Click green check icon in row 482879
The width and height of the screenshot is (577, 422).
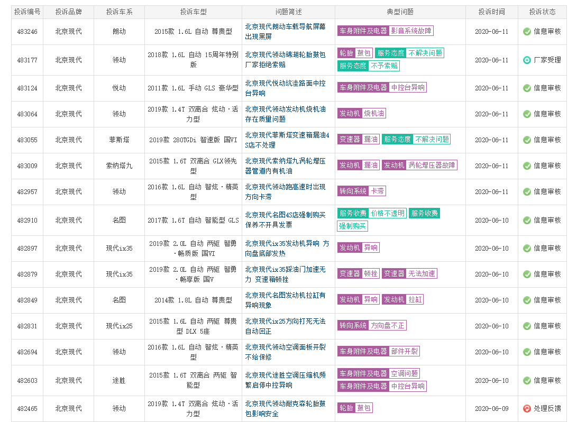tap(527, 274)
